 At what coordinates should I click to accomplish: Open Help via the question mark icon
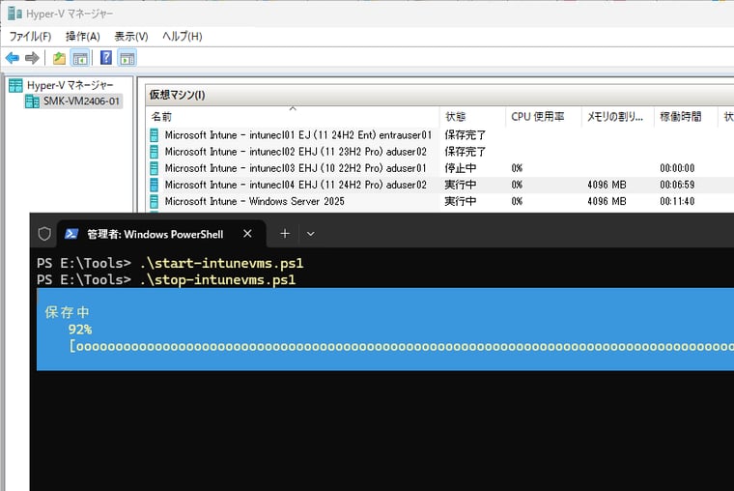106,58
